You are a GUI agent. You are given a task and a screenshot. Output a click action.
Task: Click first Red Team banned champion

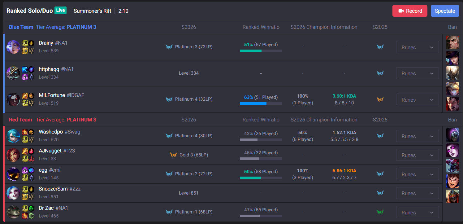[452, 135]
